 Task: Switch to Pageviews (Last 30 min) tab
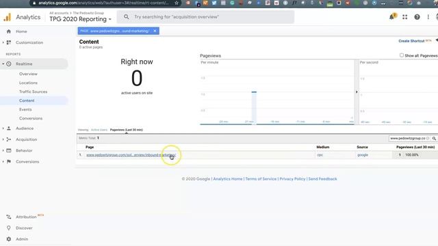point(126,130)
